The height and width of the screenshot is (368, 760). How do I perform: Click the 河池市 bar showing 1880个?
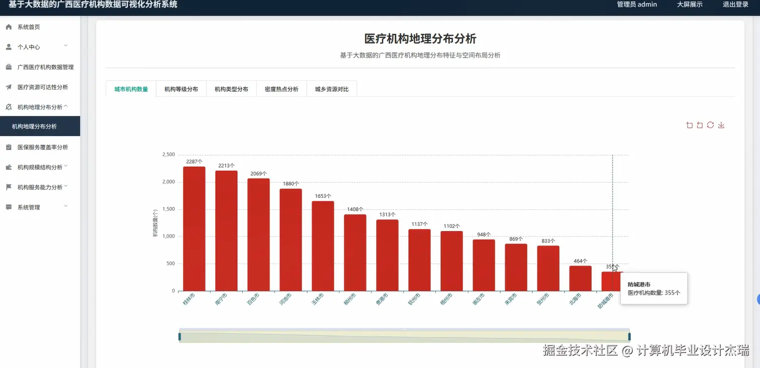tap(291, 240)
